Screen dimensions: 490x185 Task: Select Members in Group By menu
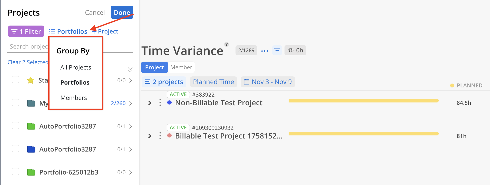(74, 98)
